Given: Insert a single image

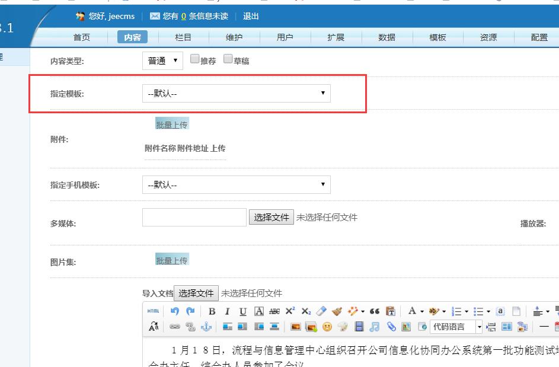Looking at the screenshot, I should (296, 327).
